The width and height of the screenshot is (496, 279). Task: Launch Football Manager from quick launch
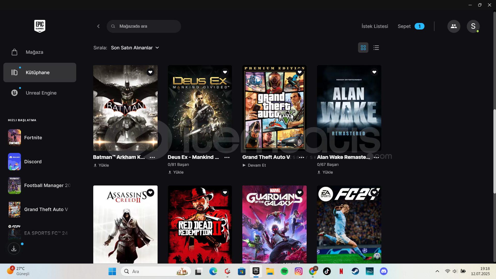39,185
